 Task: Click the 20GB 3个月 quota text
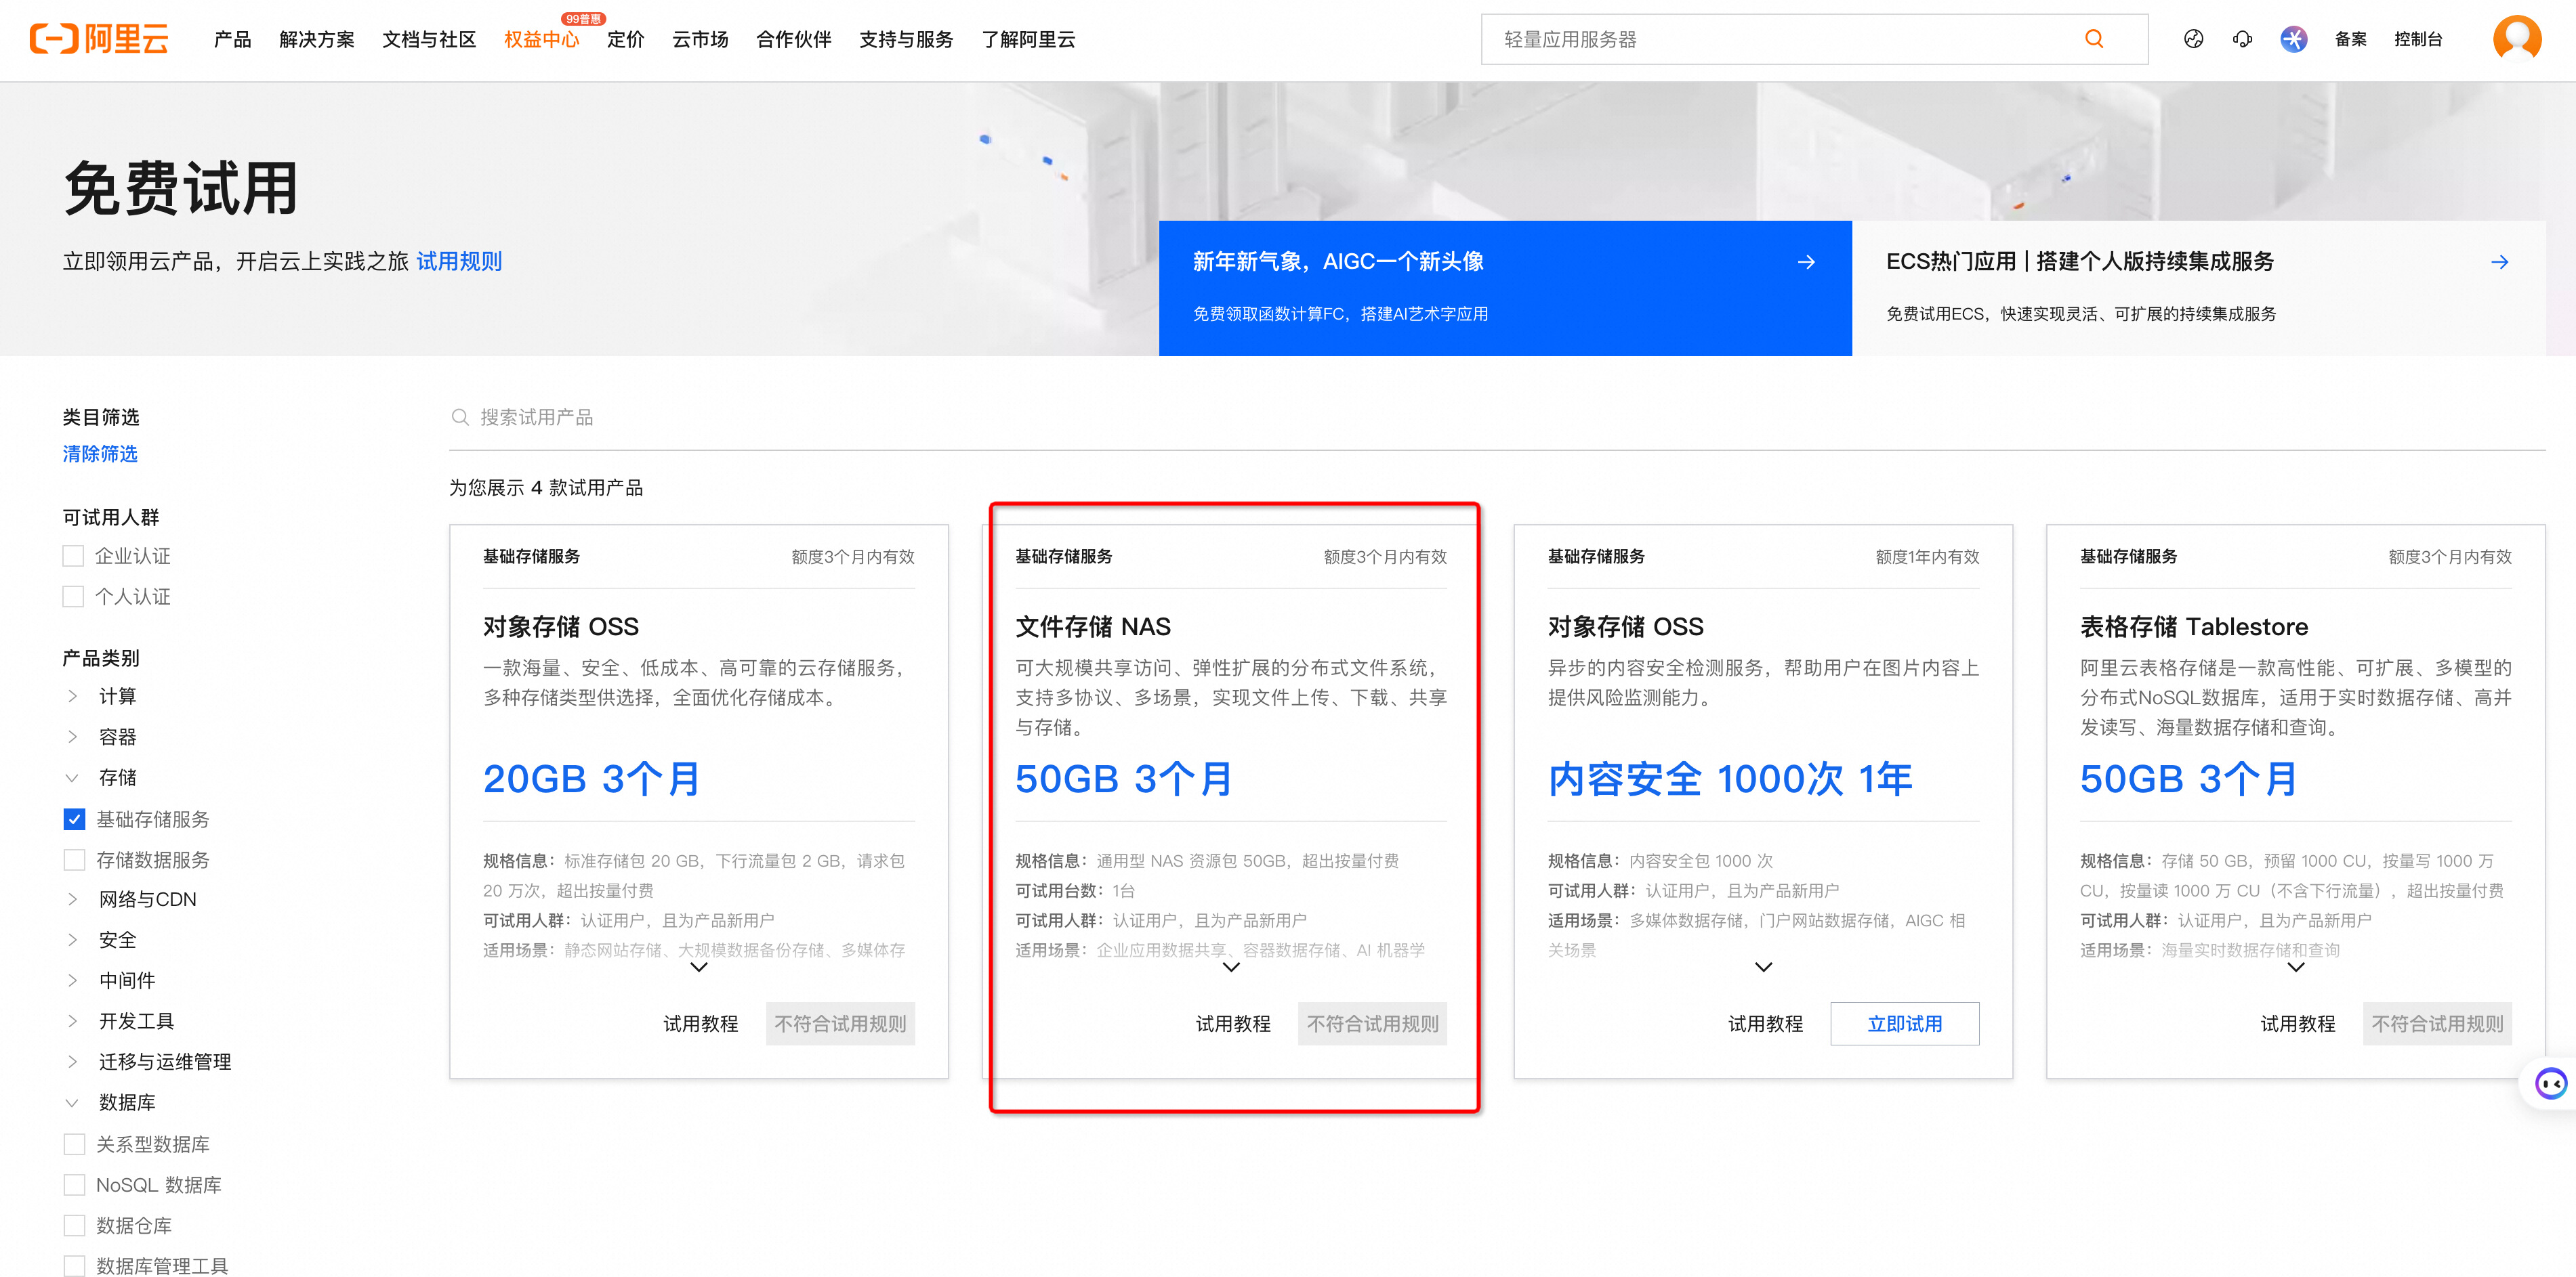[x=591, y=779]
